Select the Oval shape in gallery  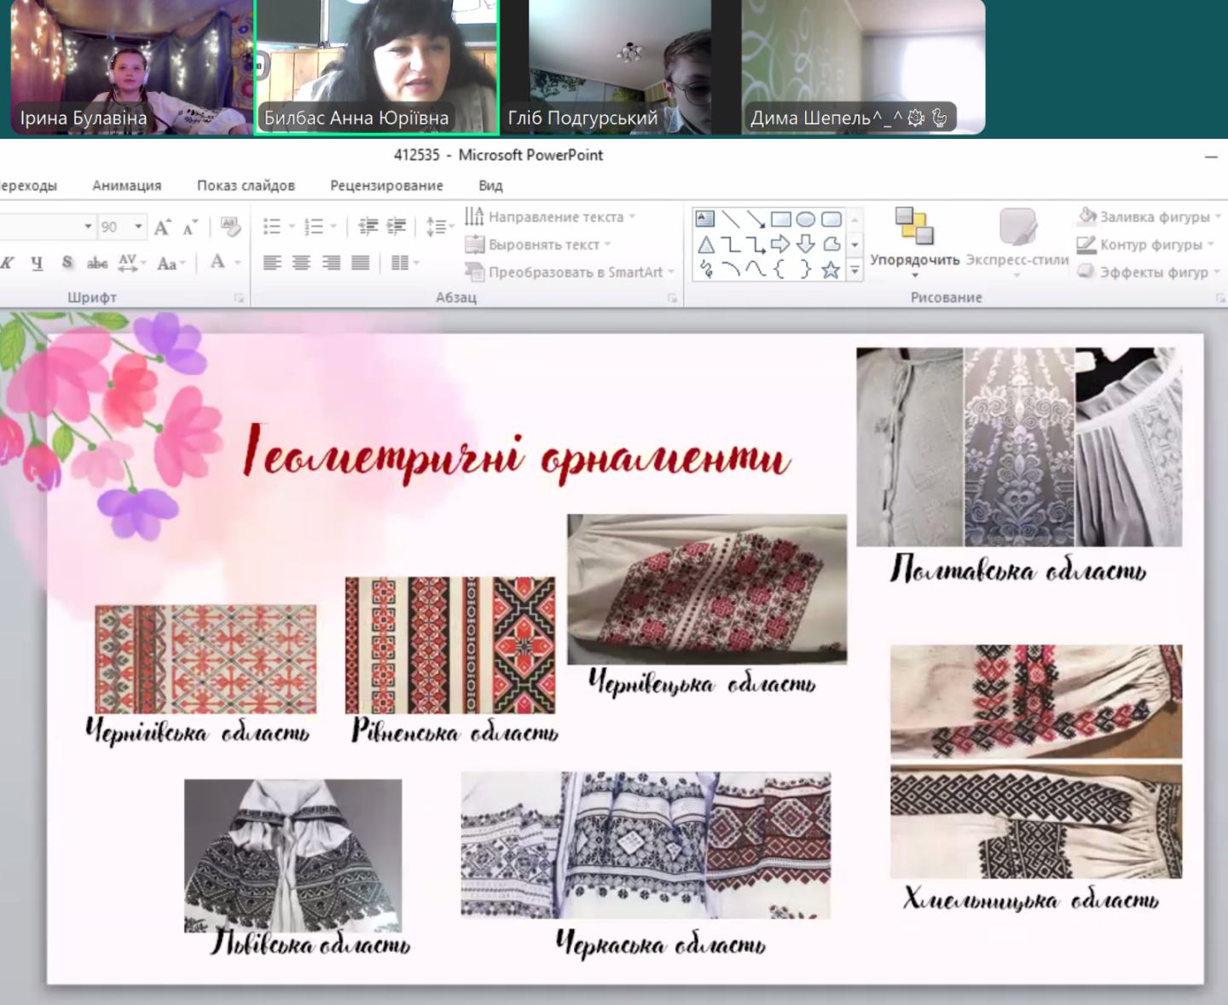pyautogui.click(x=805, y=219)
